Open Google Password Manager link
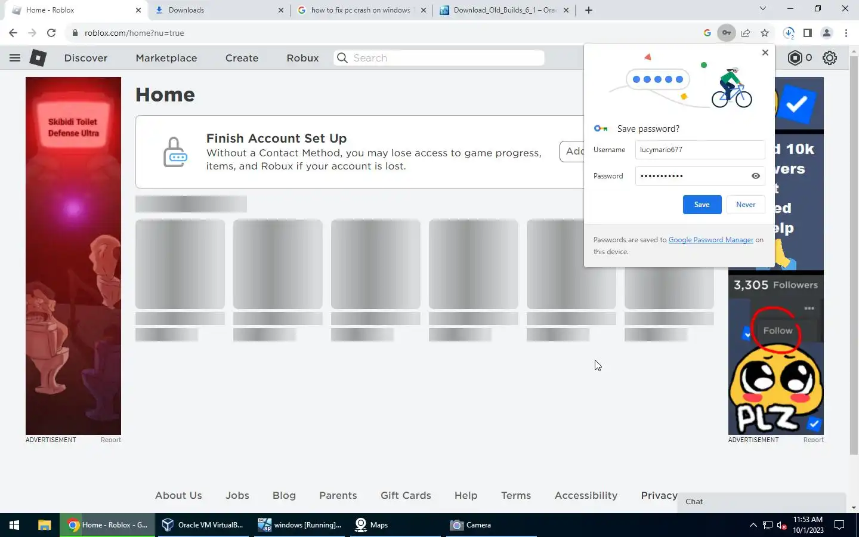859x537 pixels. [x=711, y=240]
